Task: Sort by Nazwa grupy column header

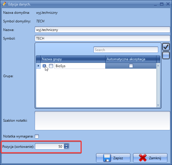Action: (73, 59)
